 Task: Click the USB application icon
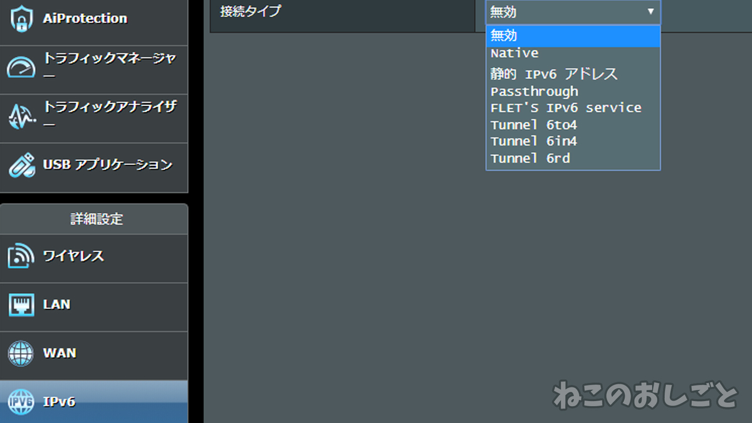[x=21, y=165]
